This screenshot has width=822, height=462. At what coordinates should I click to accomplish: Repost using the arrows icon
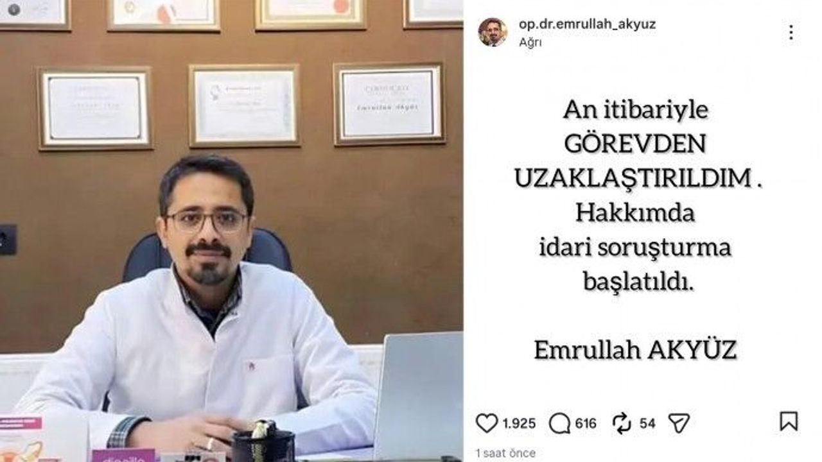[x=622, y=423]
